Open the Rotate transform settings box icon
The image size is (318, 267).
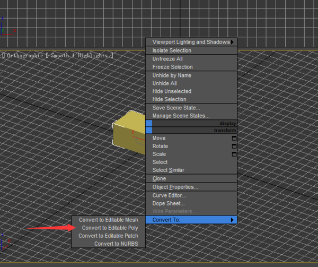pos(234,146)
